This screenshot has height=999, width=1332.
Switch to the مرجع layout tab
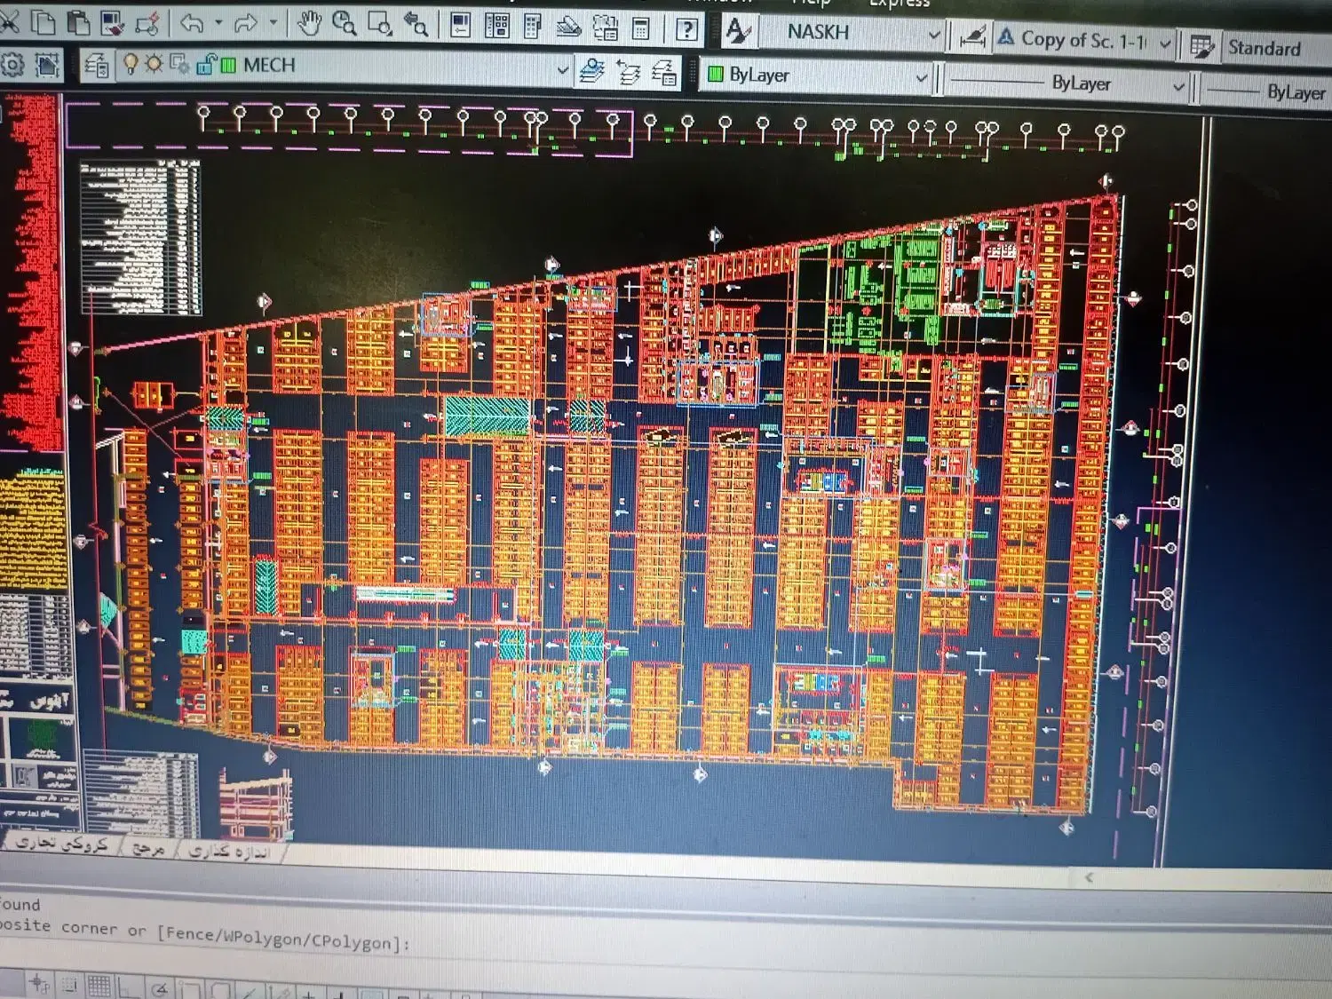(147, 847)
